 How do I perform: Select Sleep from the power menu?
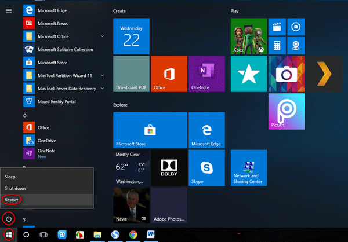(x=47, y=177)
